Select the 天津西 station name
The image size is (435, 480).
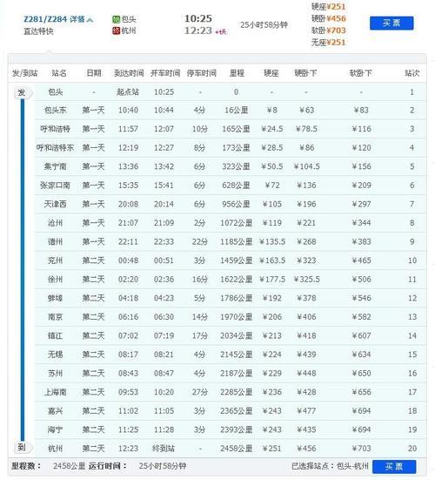click(55, 204)
